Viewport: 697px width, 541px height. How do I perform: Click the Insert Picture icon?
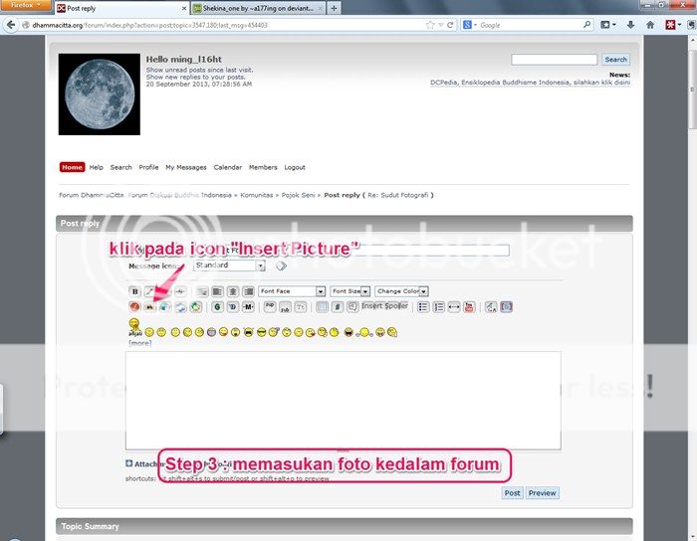149,307
